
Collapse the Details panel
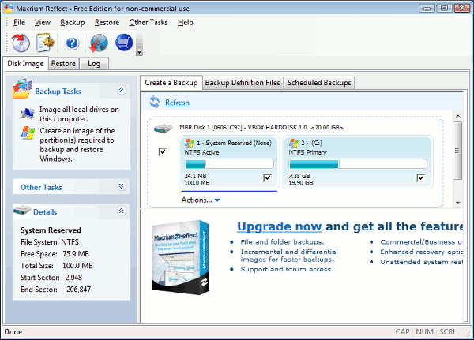click(x=121, y=211)
